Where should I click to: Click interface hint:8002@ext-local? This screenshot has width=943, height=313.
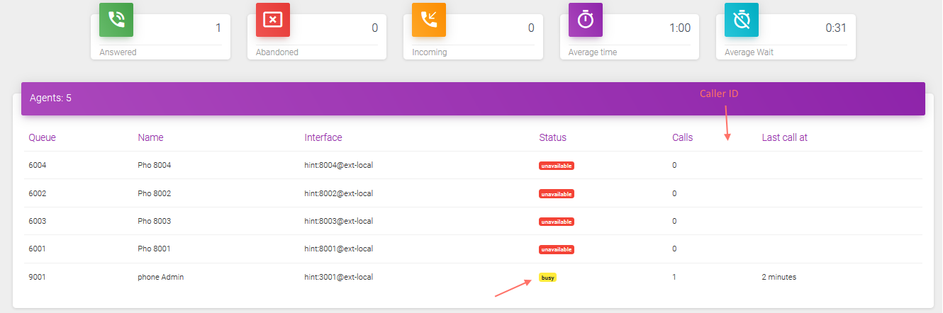pyautogui.click(x=339, y=193)
